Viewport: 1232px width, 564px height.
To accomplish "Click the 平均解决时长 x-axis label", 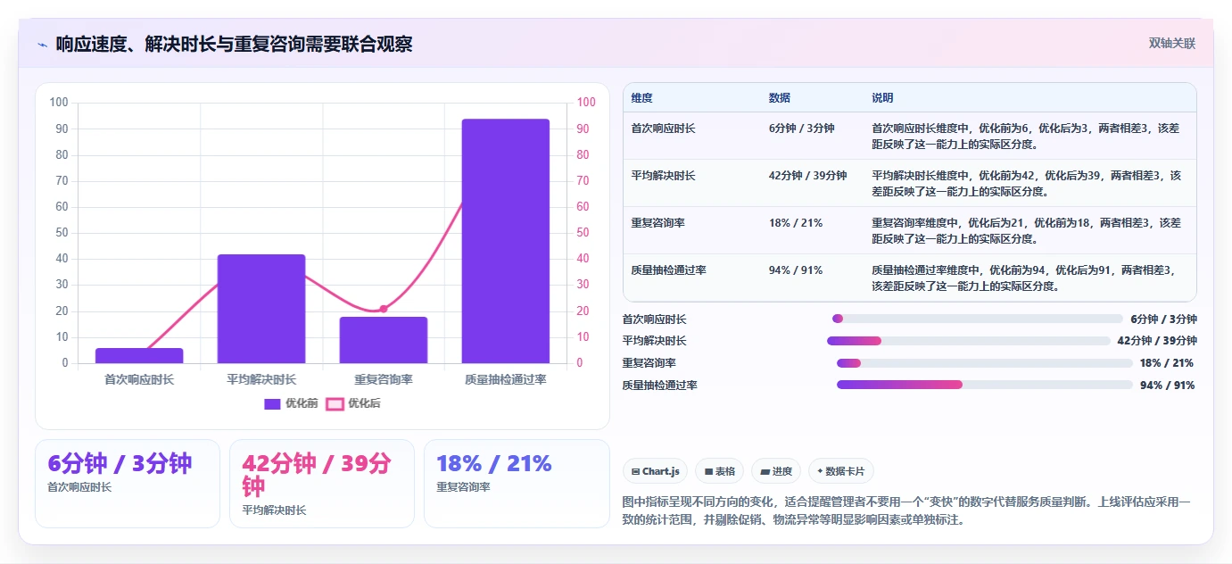I will [261, 379].
